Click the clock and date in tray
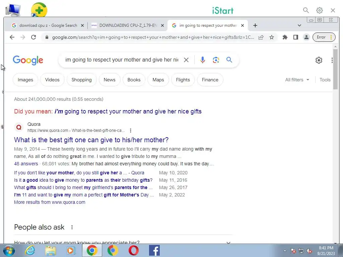 326,251
